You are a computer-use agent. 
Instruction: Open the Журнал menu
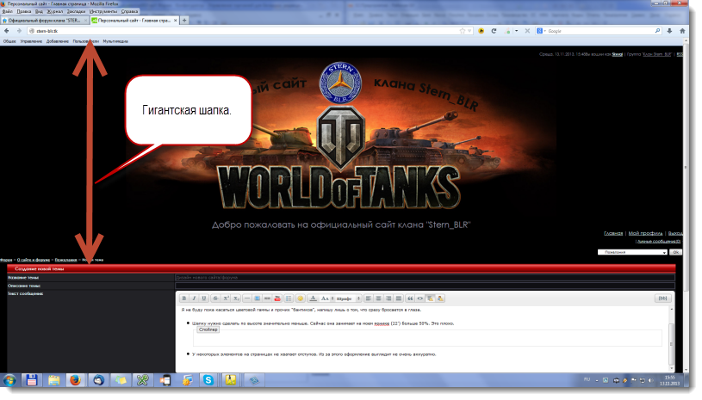pos(54,11)
